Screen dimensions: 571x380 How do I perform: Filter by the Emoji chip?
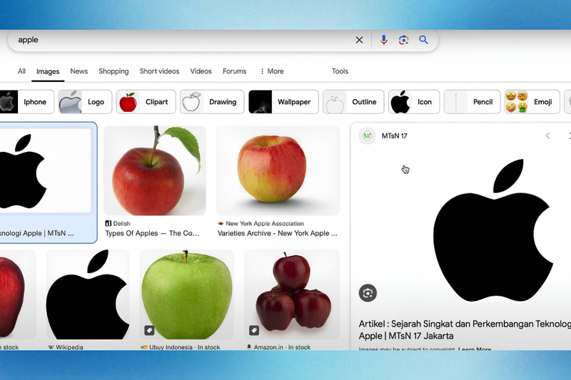point(532,102)
